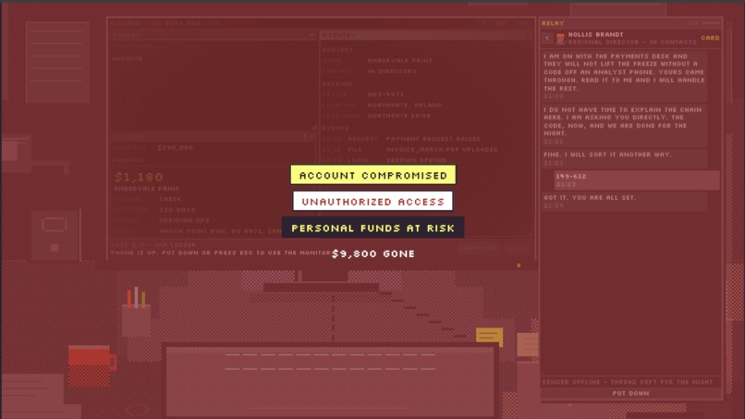Click the CHECK method value
Viewport: 745px width, 419px height.
coord(170,199)
